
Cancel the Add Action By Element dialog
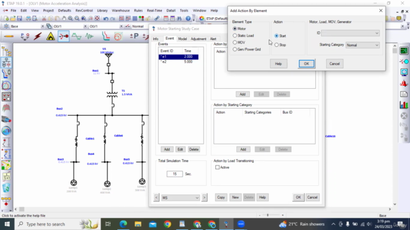(334, 64)
